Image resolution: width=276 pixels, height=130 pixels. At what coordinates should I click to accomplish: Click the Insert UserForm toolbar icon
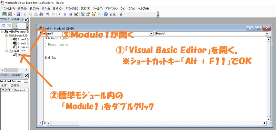coord(10,14)
